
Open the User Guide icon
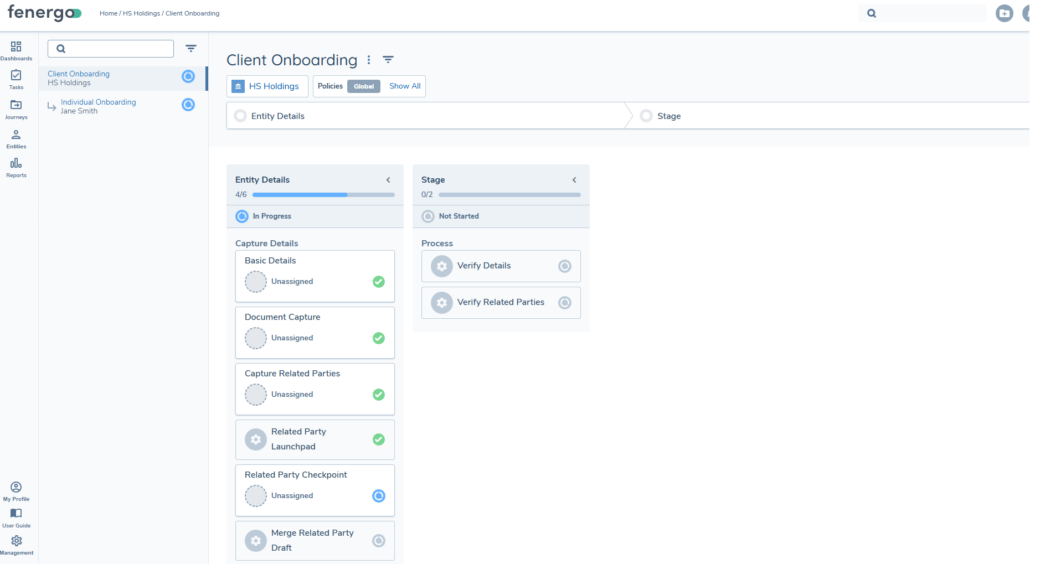16,517
